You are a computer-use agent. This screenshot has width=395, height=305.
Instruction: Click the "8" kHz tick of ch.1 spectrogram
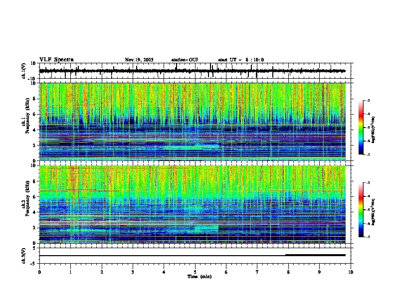point(35,99)
